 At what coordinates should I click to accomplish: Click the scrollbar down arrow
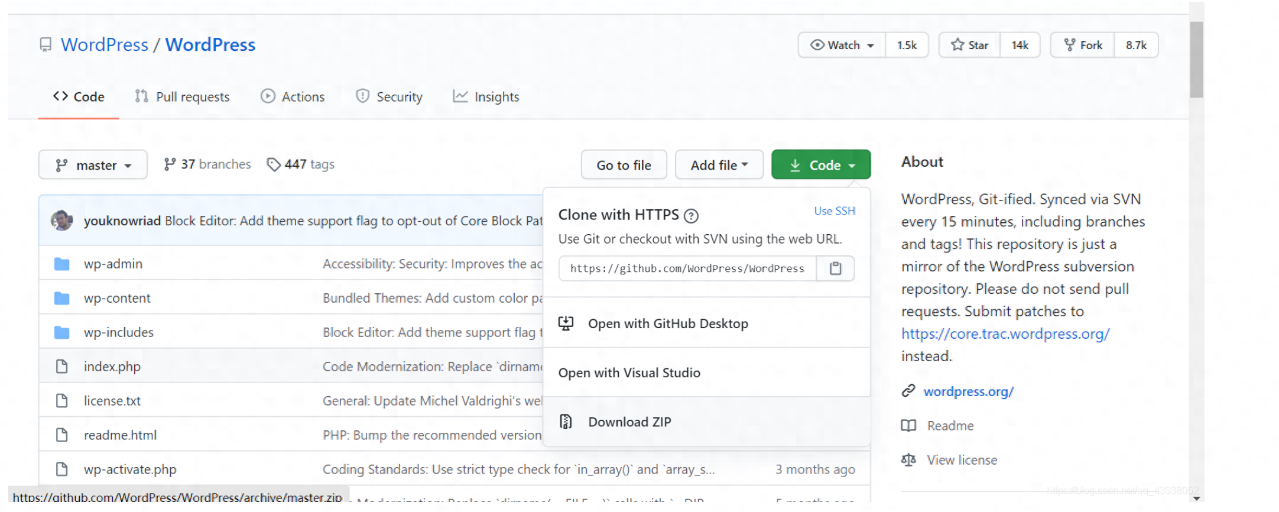[1197, 498]
